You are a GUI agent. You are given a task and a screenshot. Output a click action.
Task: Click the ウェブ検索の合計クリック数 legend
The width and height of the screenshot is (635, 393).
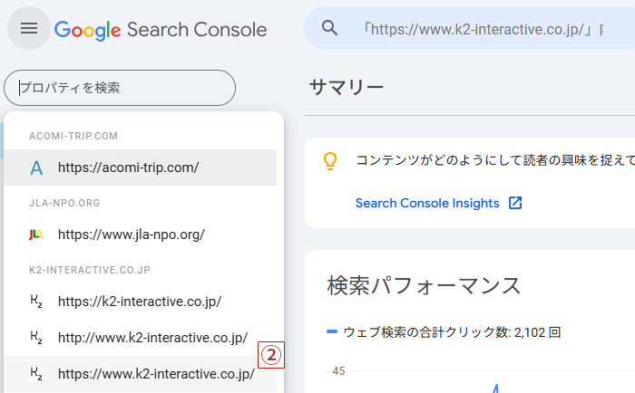click(452, 332)
